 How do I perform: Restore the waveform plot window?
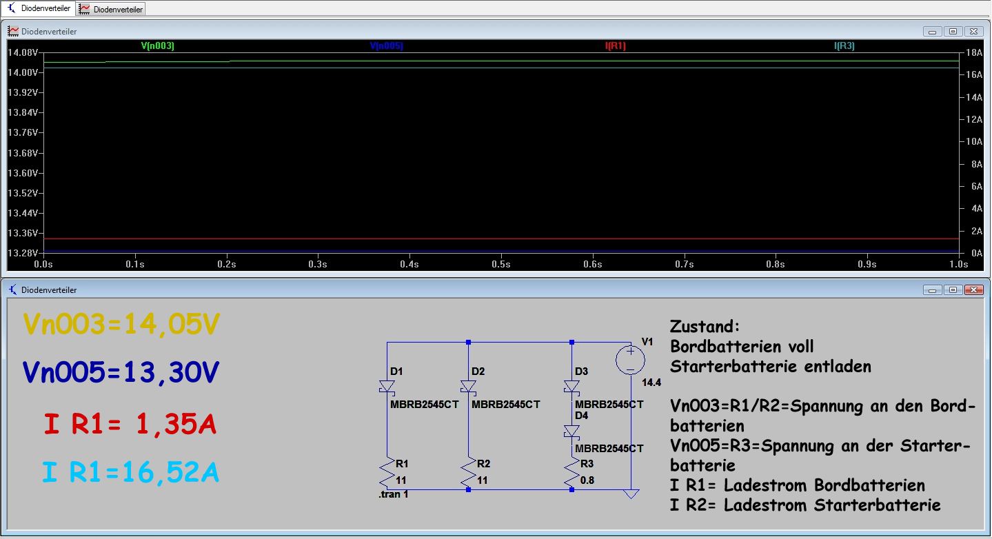(953, 32)
